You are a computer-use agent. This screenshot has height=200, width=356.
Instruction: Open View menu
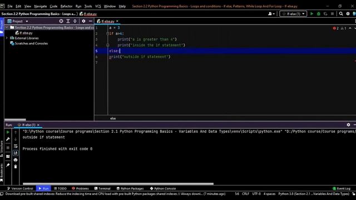pyautogui.click(x=28, y=6)
